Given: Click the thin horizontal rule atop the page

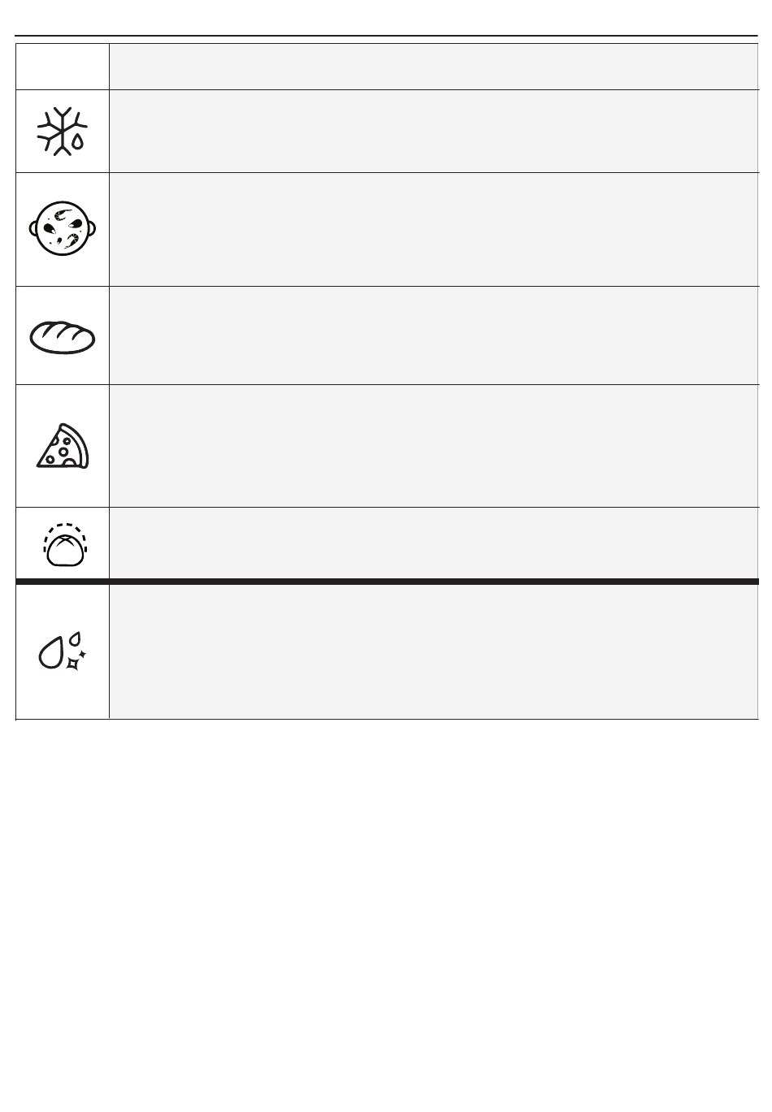Looking at the screenshot, I should coord(387,36).
